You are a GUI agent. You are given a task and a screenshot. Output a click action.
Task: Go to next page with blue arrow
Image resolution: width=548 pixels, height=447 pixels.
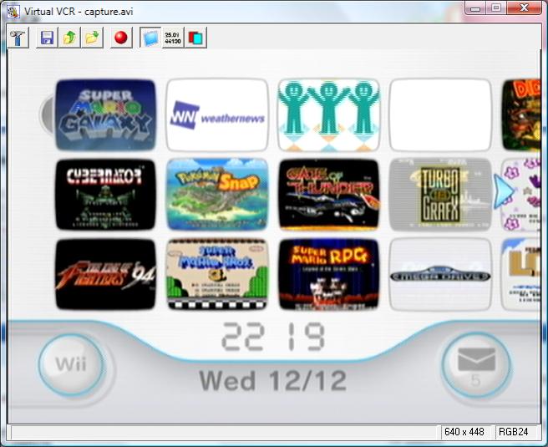(503, 192)
